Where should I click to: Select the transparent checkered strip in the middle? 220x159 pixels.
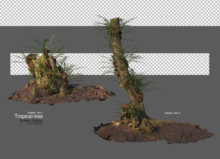tap(110, 64)
